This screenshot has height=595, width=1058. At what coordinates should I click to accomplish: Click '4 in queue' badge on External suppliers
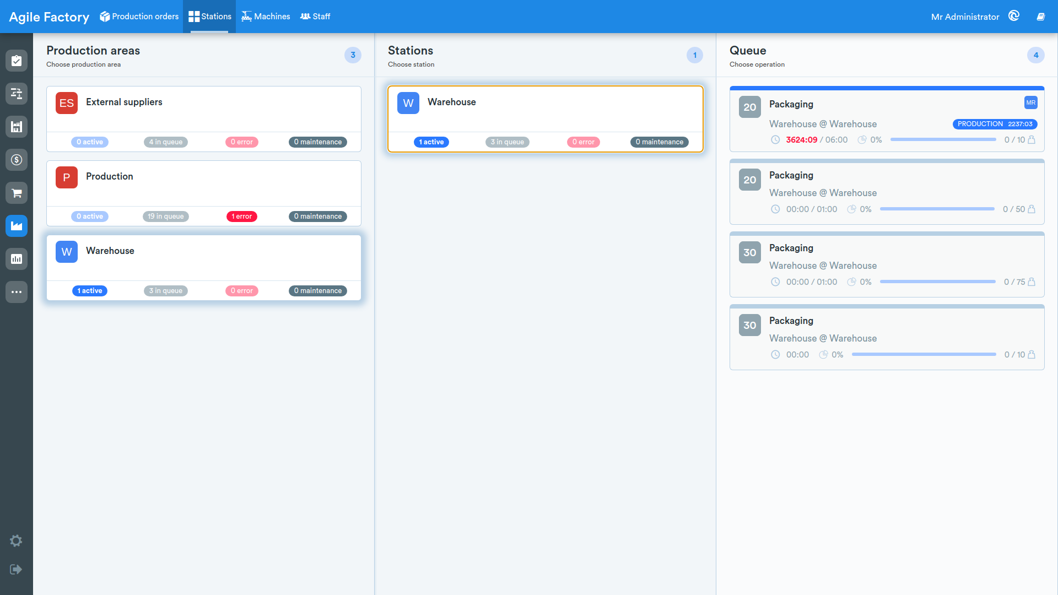pyautogui.click(x=166, y=142)
